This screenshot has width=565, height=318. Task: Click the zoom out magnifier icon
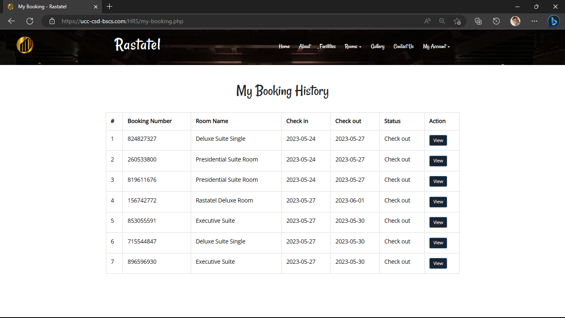[x=442, y=21]
